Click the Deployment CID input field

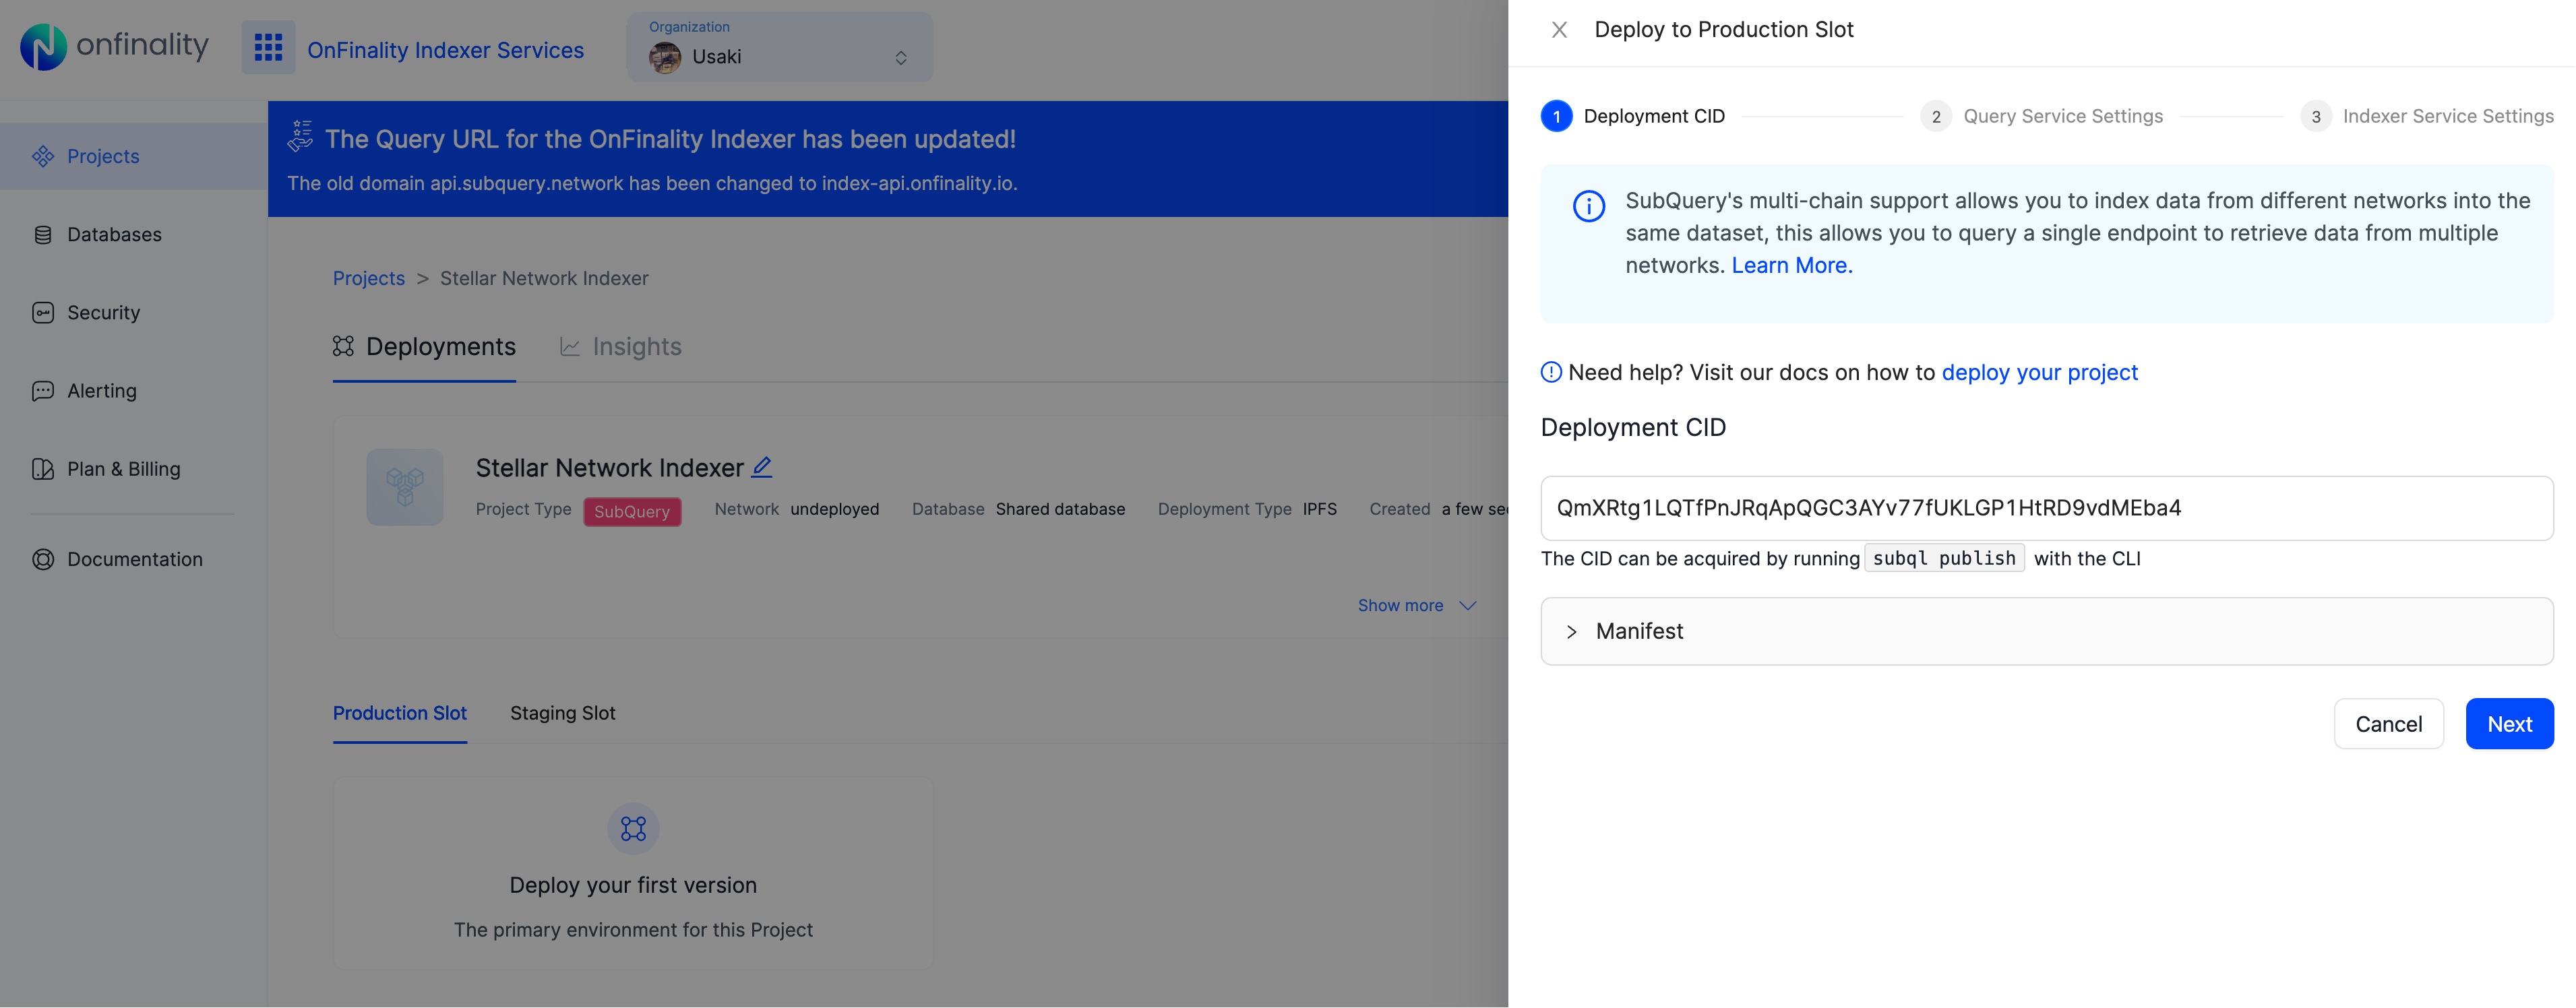tap(2045, 509)
